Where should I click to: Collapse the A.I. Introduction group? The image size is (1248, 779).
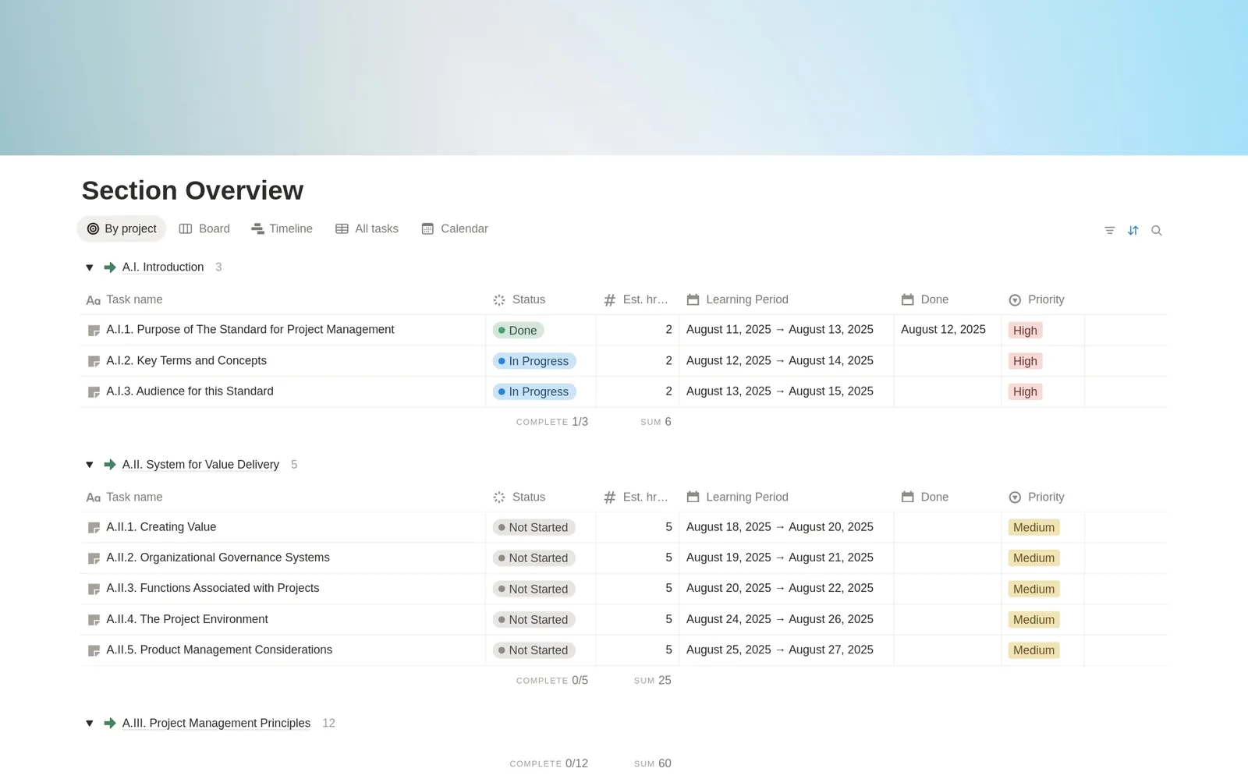90,267
